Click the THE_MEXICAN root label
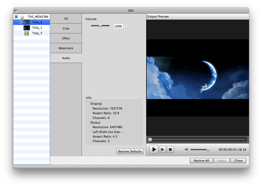The height and width of the screenshot is (187, 262). pos(38,17)
